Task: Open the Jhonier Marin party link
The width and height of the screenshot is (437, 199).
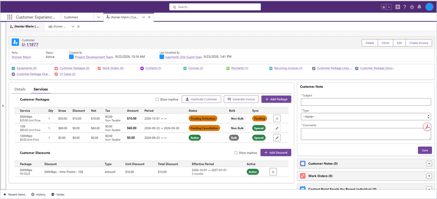Action: (x=21, y=57)
